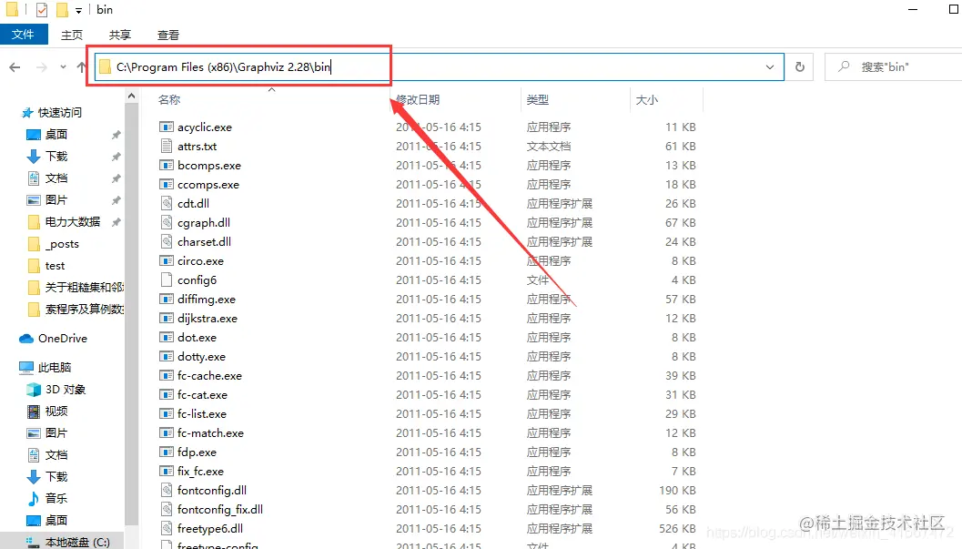Open pinned 文档 under quick access

click(x=56, y=178)
